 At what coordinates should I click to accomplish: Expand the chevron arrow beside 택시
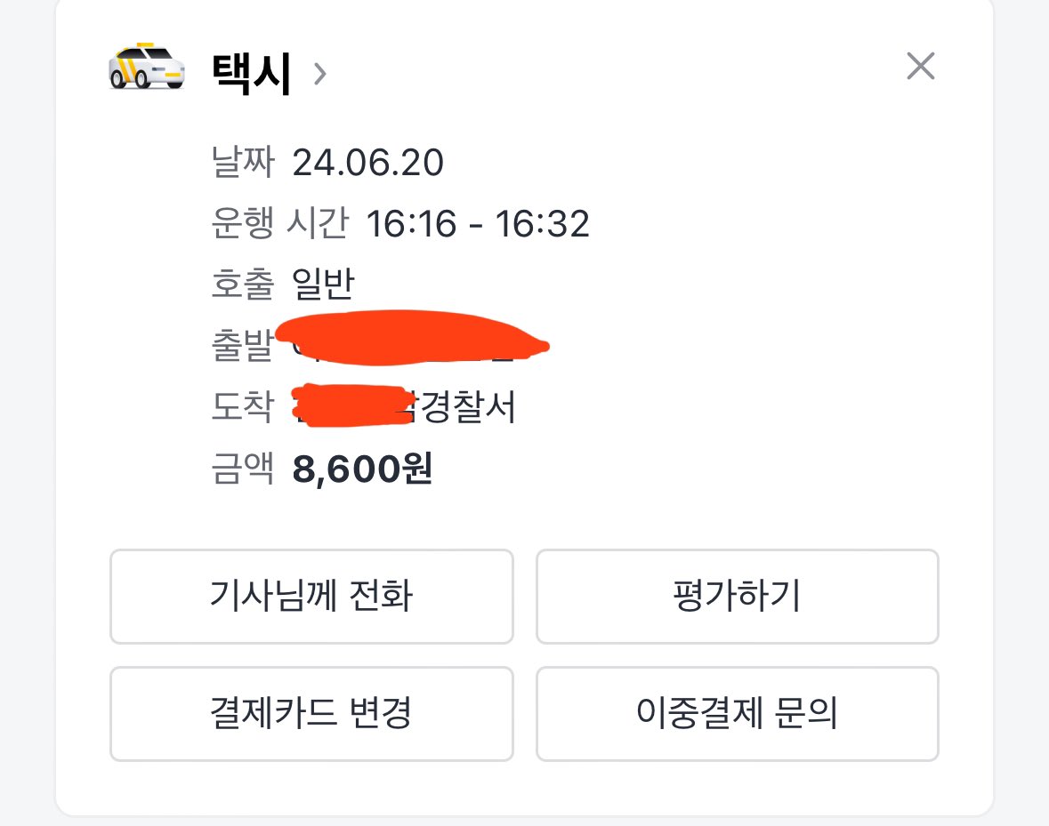[x=320, y=74]
